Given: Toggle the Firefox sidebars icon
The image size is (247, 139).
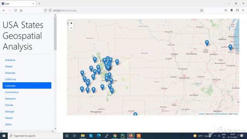Looking at the screenshot, I should click(x=237, y=10).
